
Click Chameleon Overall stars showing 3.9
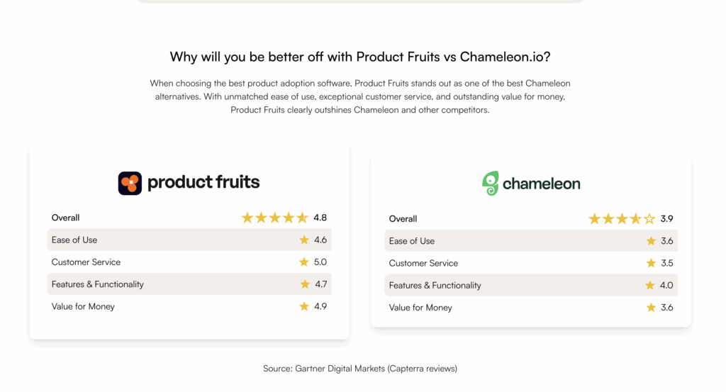click(622, 219)
